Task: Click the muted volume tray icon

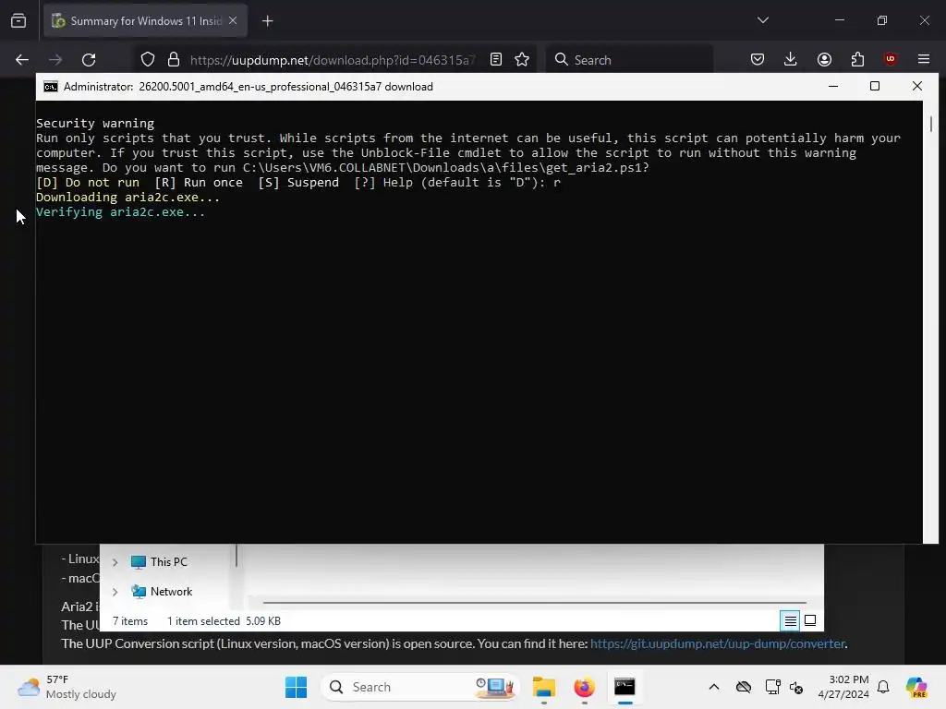Action: pyautogui.click(x=795, y=687)
